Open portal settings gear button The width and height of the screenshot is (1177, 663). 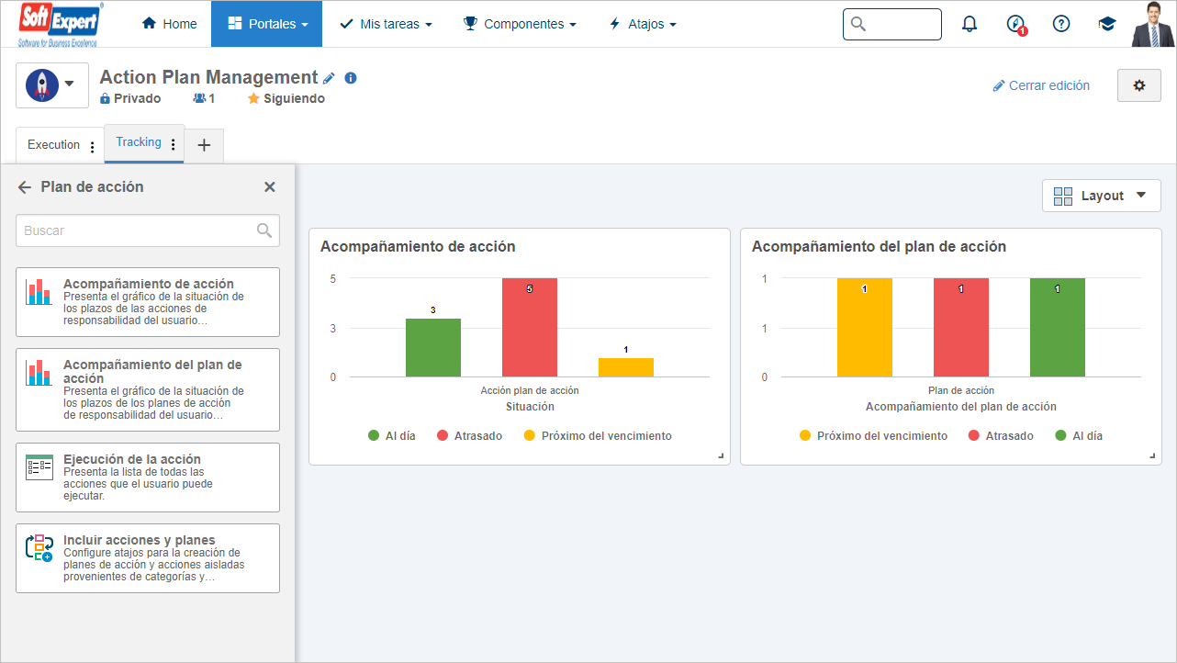click(1139, 85)
